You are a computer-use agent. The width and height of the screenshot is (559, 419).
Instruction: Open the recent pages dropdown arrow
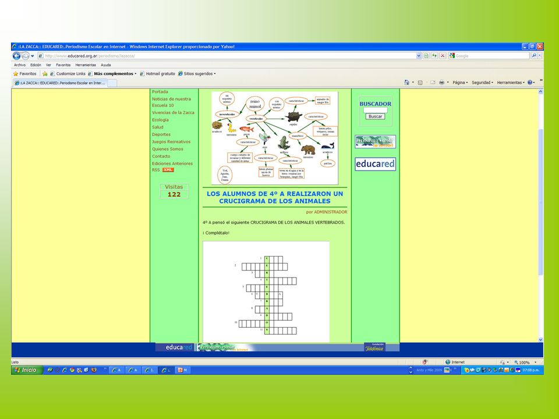33,56
